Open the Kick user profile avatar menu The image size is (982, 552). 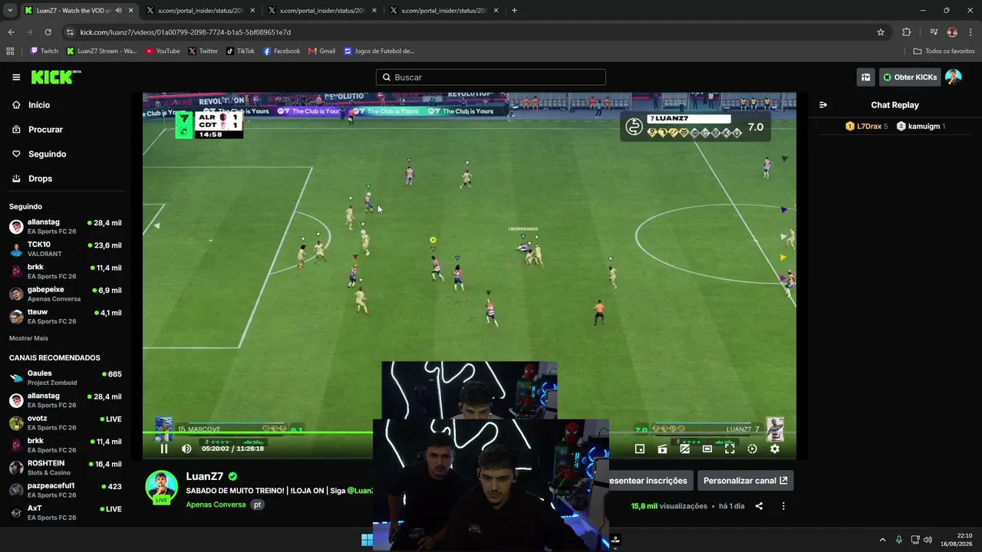pos(953,77)
